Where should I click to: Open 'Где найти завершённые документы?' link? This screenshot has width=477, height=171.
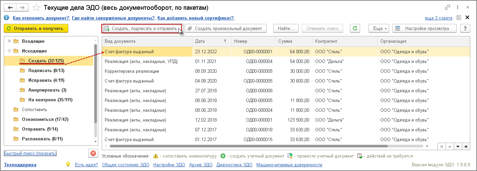point(114,18)
